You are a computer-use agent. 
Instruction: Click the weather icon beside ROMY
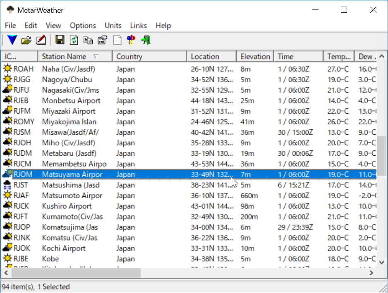(7, 121)
